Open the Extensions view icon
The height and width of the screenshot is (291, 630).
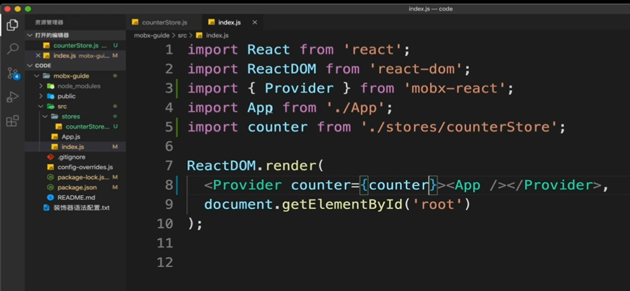pos(13,121)
